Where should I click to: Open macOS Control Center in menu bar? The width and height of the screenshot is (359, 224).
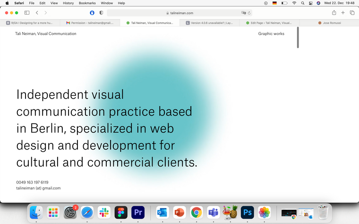tap(310, 3)
